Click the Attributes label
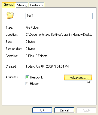This screenshot has height=115, width=98. (12, 77)
